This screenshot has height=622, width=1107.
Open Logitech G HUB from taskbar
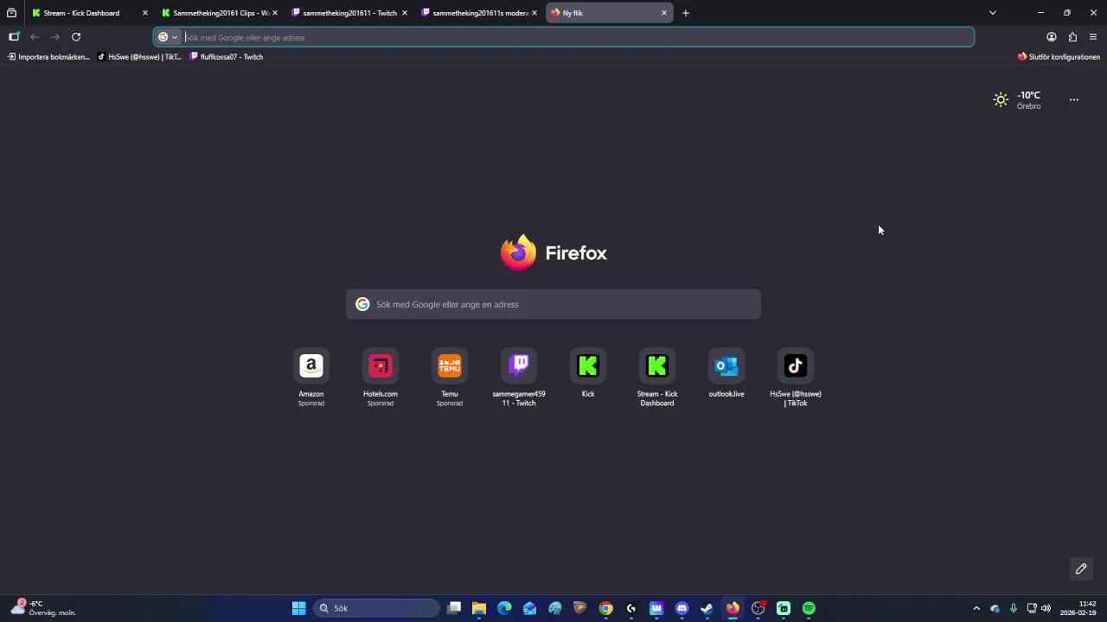pos(631,608)
